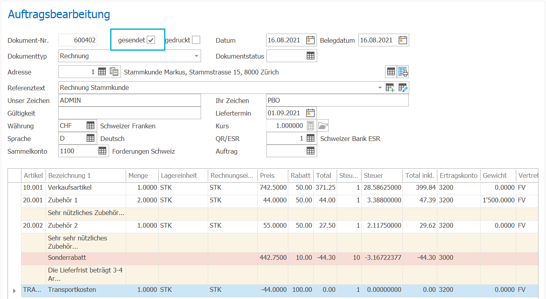Open the Dokumenttyp dropdown
Screen dimensions: 546x299
coord(196,56)
